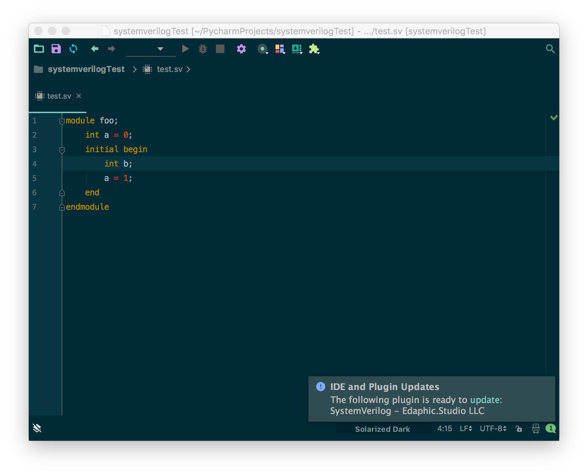Collapse initial begin fold marker
588x475 pixels.
coord(62,150)
